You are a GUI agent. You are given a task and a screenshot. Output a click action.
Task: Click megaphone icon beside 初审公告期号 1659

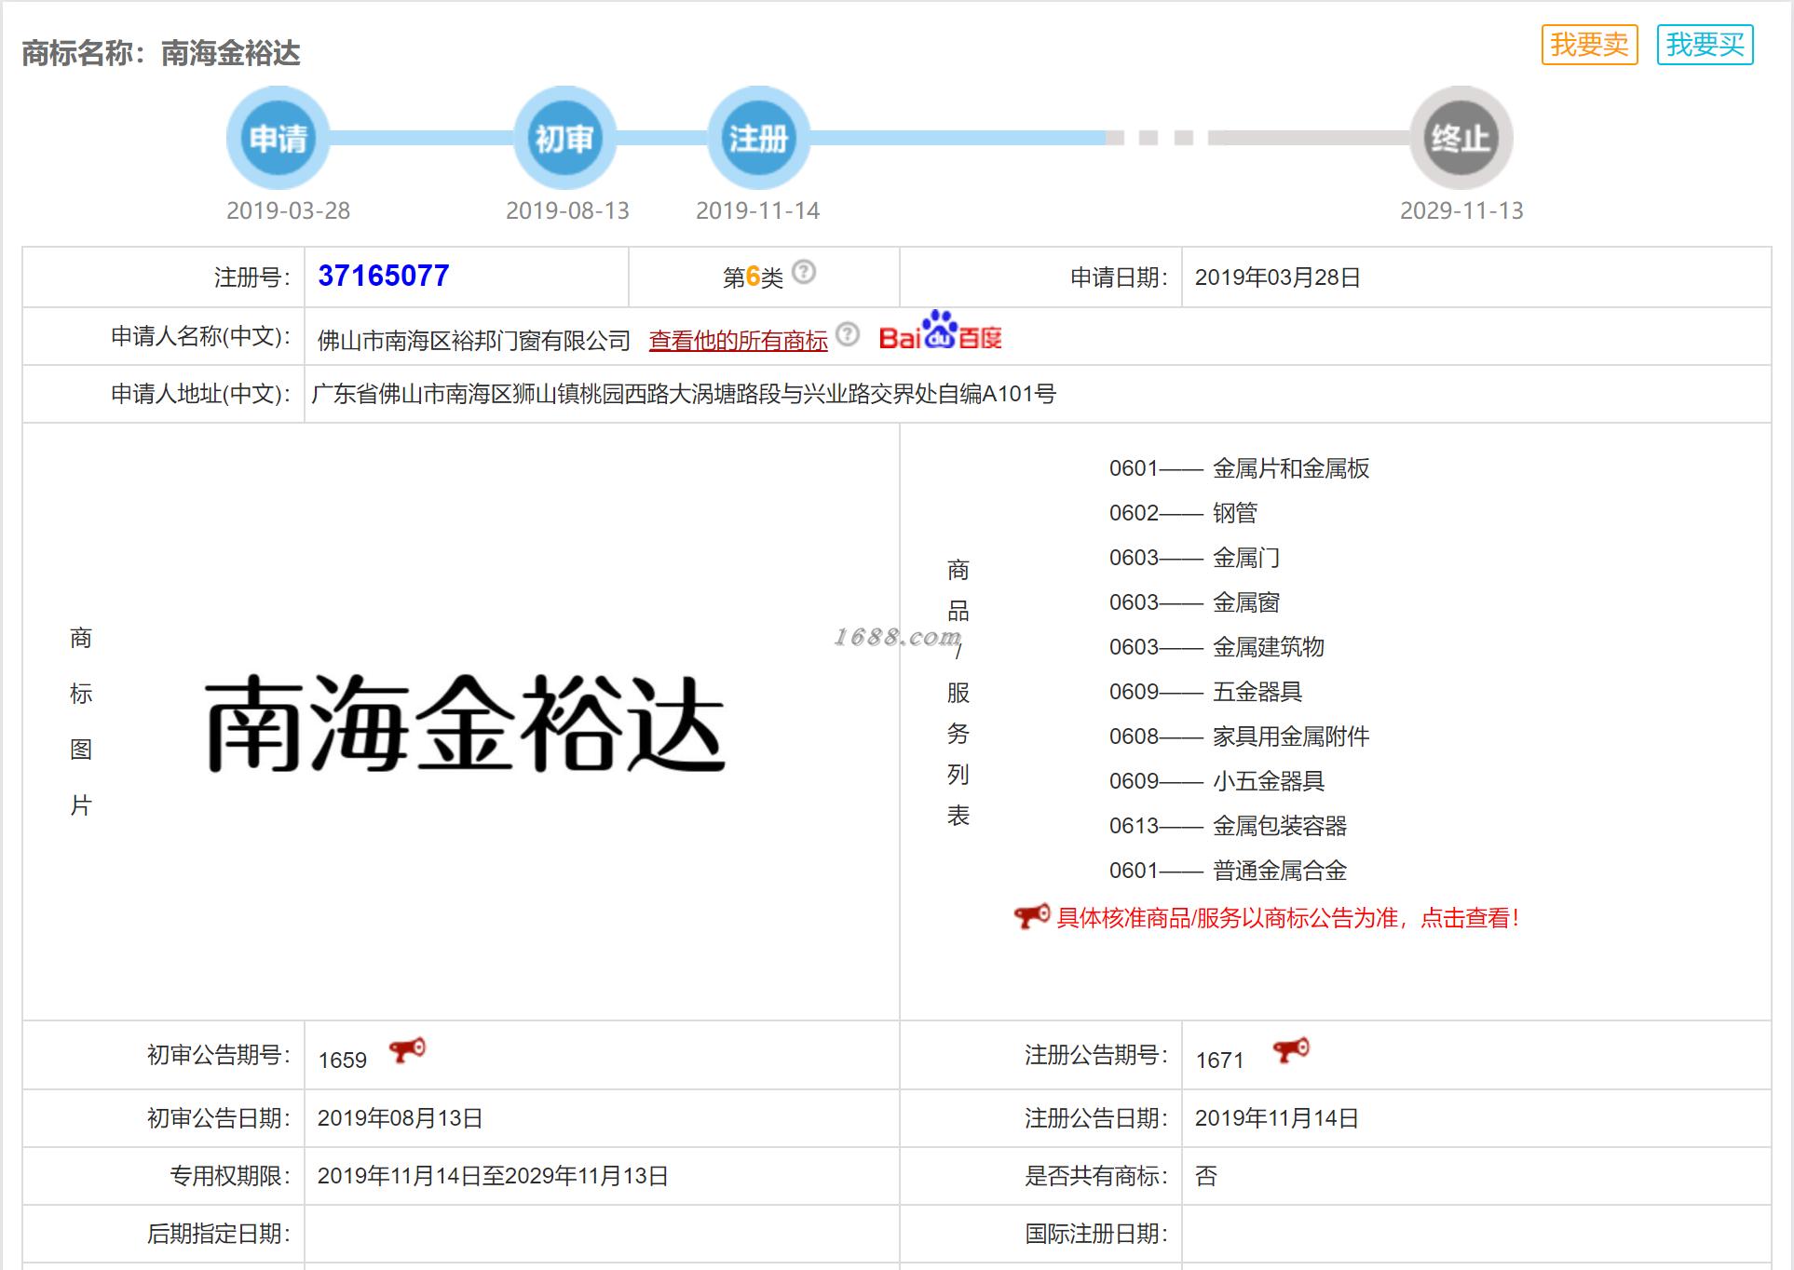407,1050
